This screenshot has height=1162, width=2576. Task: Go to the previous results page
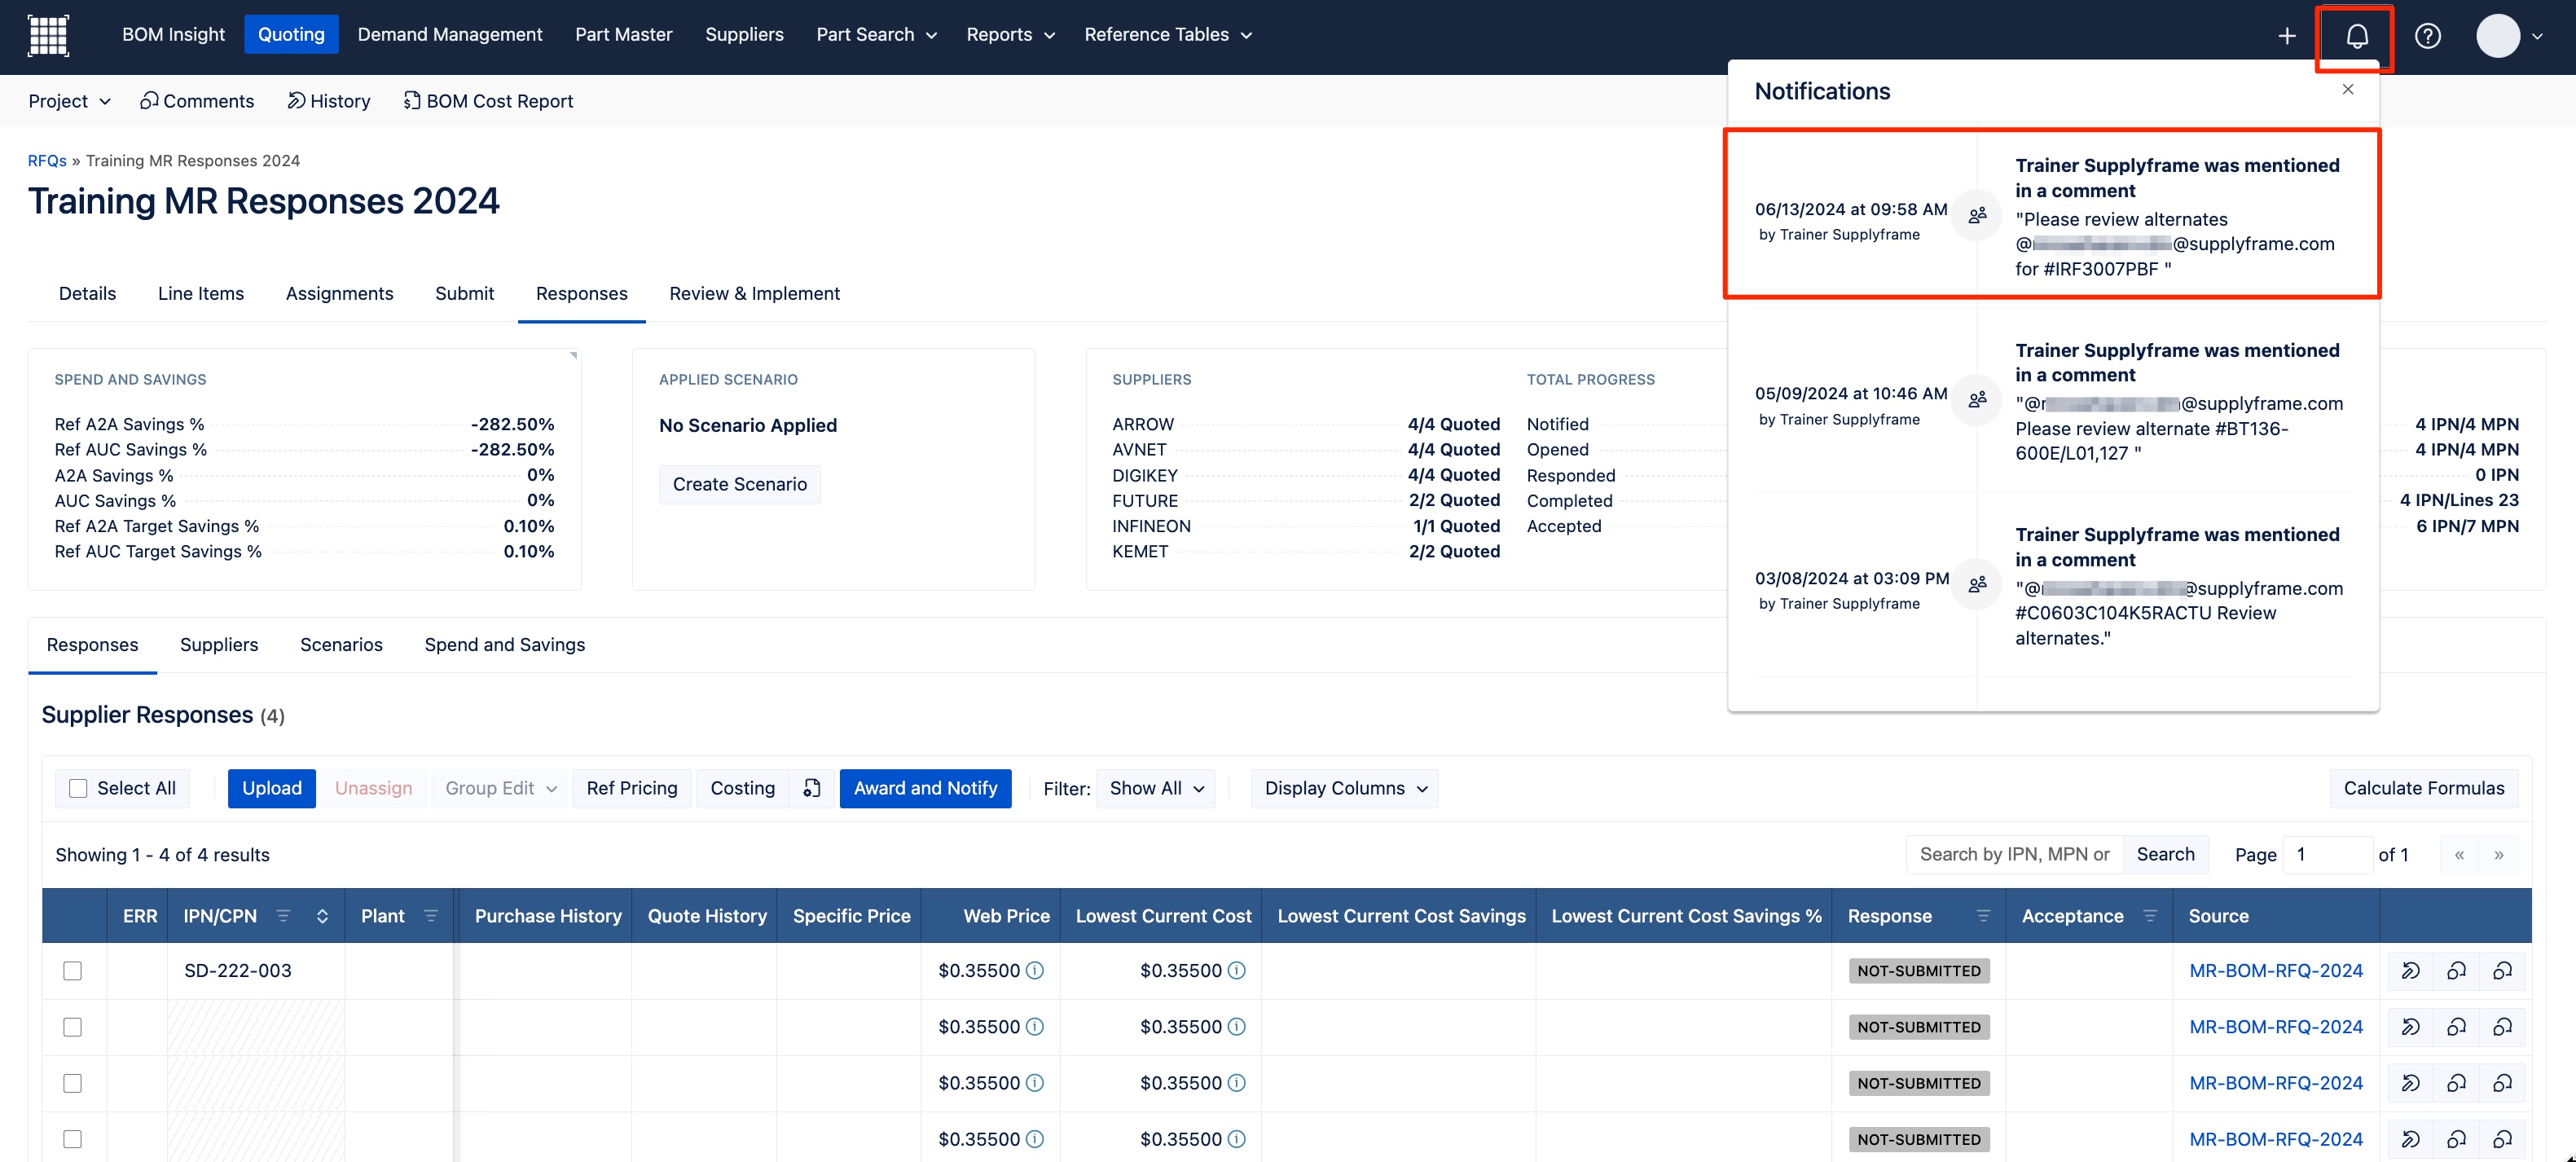coord(2459,855)
